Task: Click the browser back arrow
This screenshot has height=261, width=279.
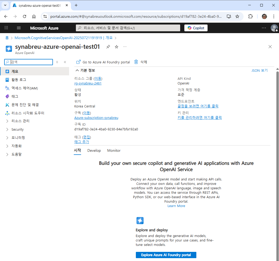Action: click(6, 16)
